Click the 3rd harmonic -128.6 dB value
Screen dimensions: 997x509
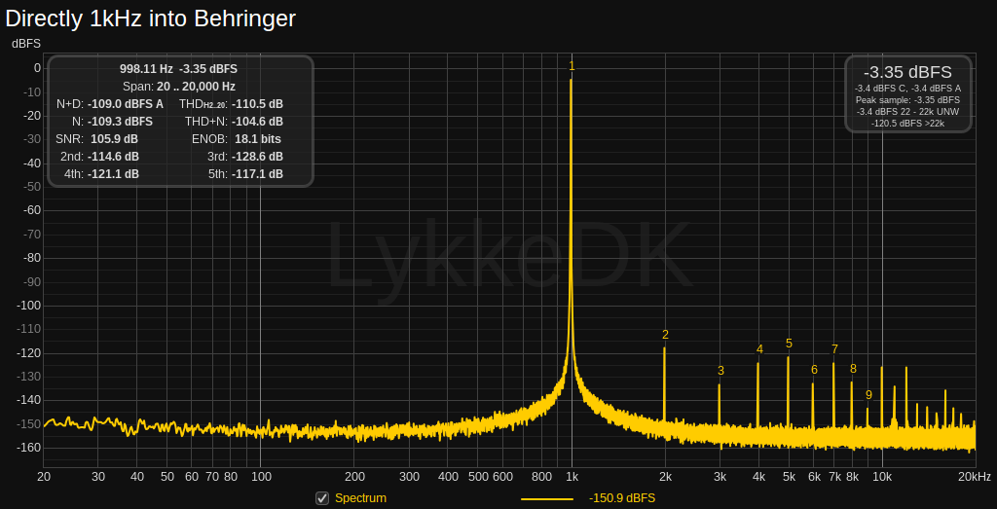257,157
